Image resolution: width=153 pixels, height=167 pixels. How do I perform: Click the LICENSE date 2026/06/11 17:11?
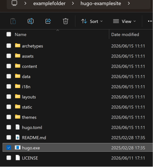point(128,158)
